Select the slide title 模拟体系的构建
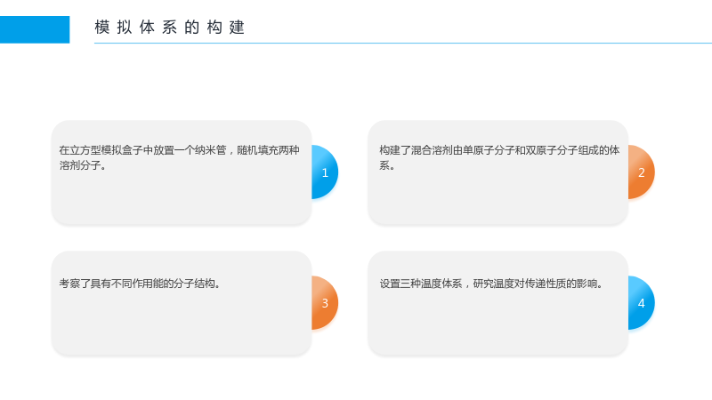Screen dimensions: 712x400 pos(170,28)
